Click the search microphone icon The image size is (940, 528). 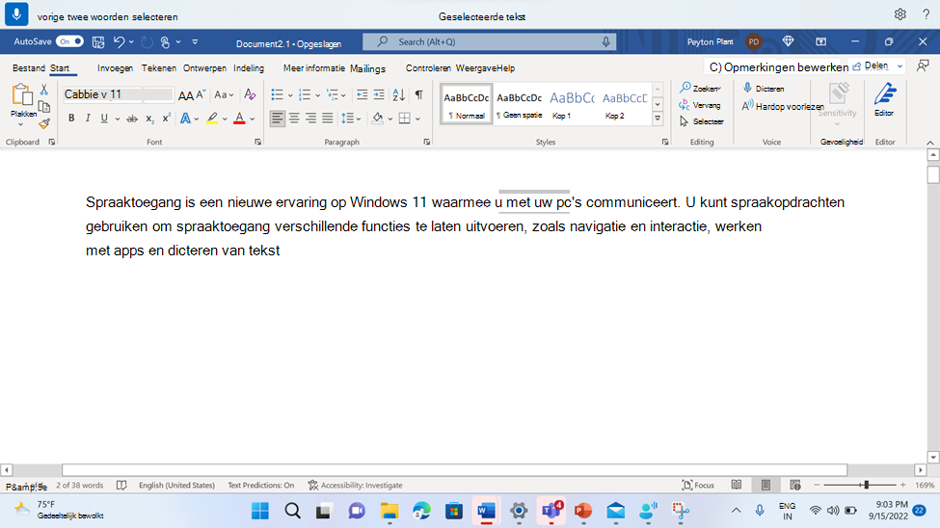(606, 41)
